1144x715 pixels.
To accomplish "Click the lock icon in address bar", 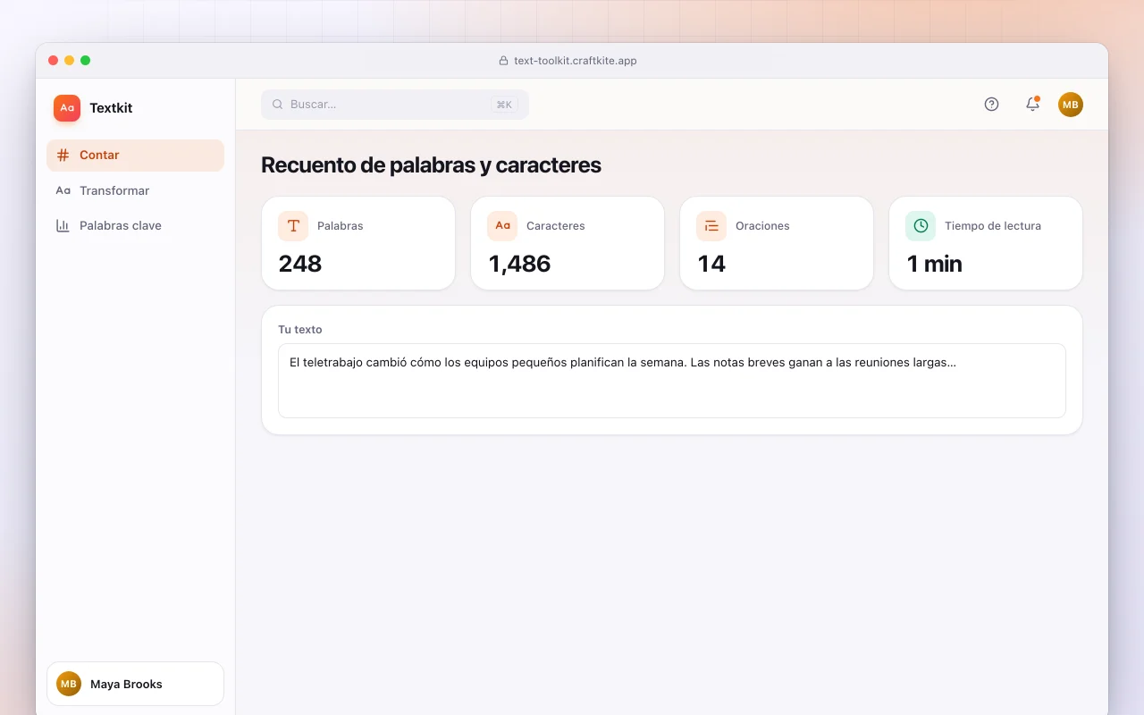I will point(503,61).
